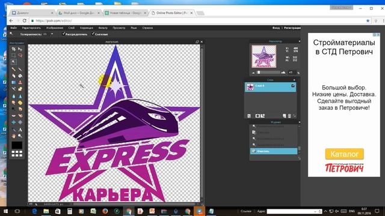Viewport: 385px width, 216px height.
Task: Select the Marquee selection tool
Action: (x=14, y=55)
